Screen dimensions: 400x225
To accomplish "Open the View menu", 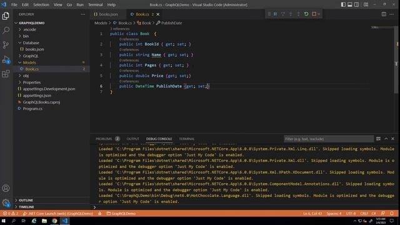I will point(58,4).
